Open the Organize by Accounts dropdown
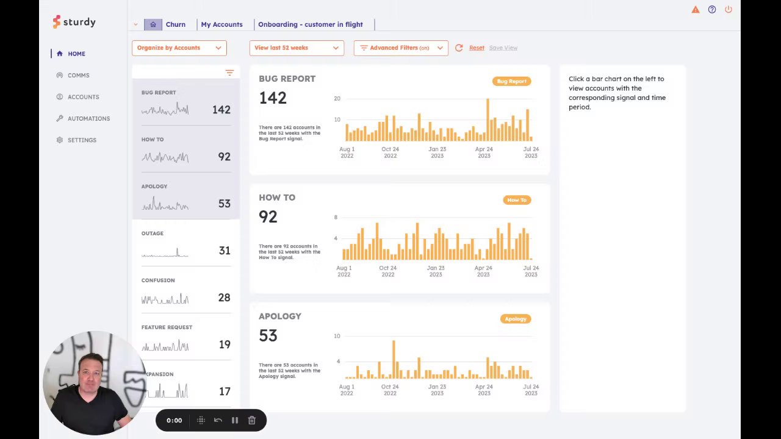 point(179,48)
